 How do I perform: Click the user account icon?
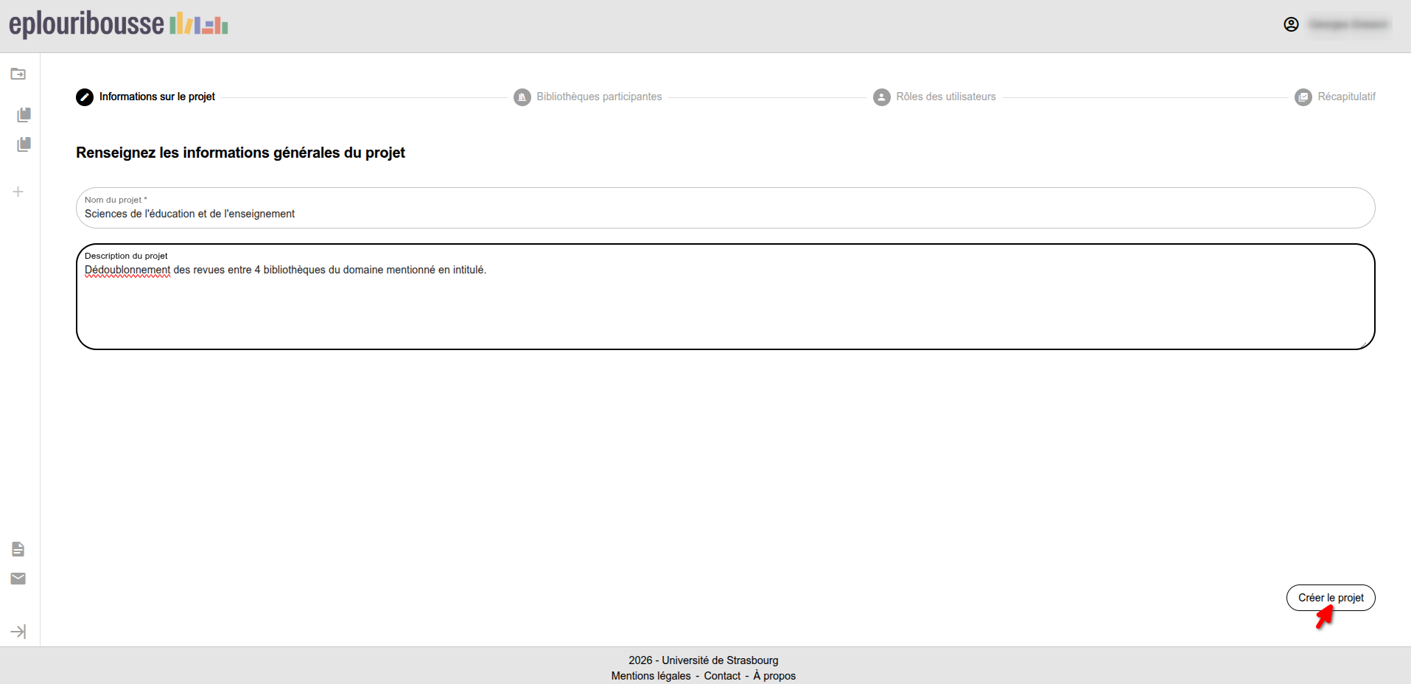click(x=1291, y=24)
